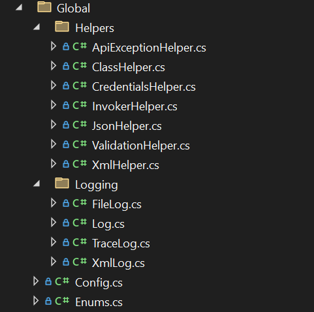Click the lock icon next to ClassHelper.cs
The height and width of the screenshot is (312, 314).
tap(66, 66)
